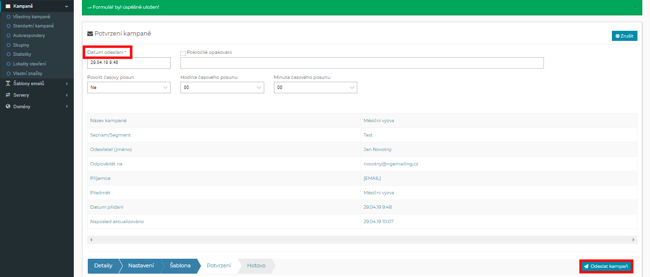Click the novotny@ngemailing.cz email value
The image size is (650, 277).
point(391,164)
